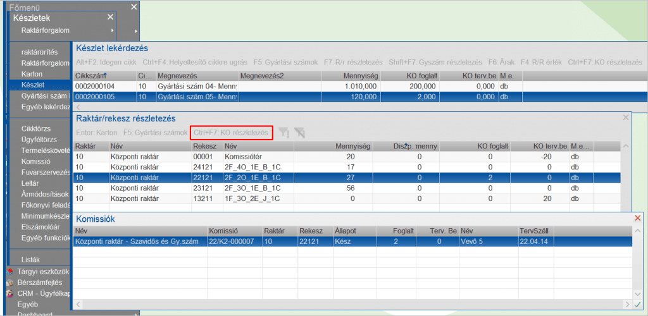Open Karton menu item
Viewport: 648px width, 316px height.
click(x=32, y=74)
